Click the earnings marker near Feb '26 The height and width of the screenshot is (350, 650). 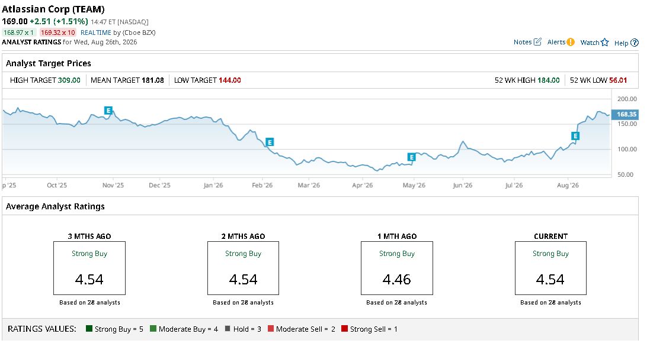(x=270, y=142)
